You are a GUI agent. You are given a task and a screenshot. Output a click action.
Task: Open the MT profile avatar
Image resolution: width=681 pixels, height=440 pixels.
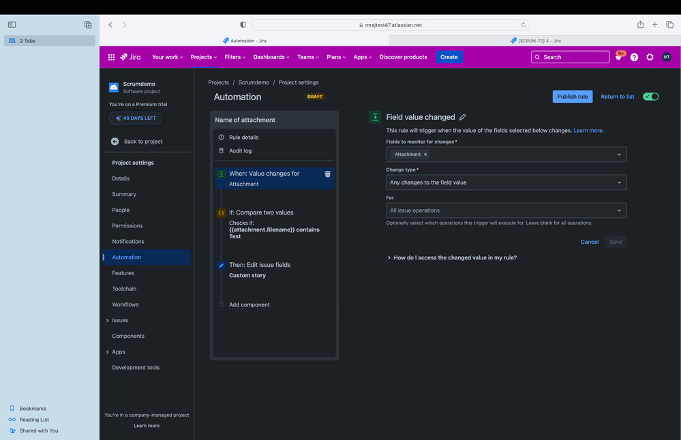point(666,57)
